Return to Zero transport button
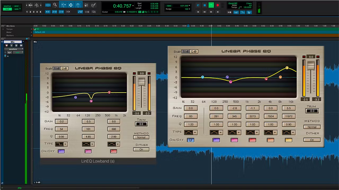The image size is (339, 190). coord(198,12)
